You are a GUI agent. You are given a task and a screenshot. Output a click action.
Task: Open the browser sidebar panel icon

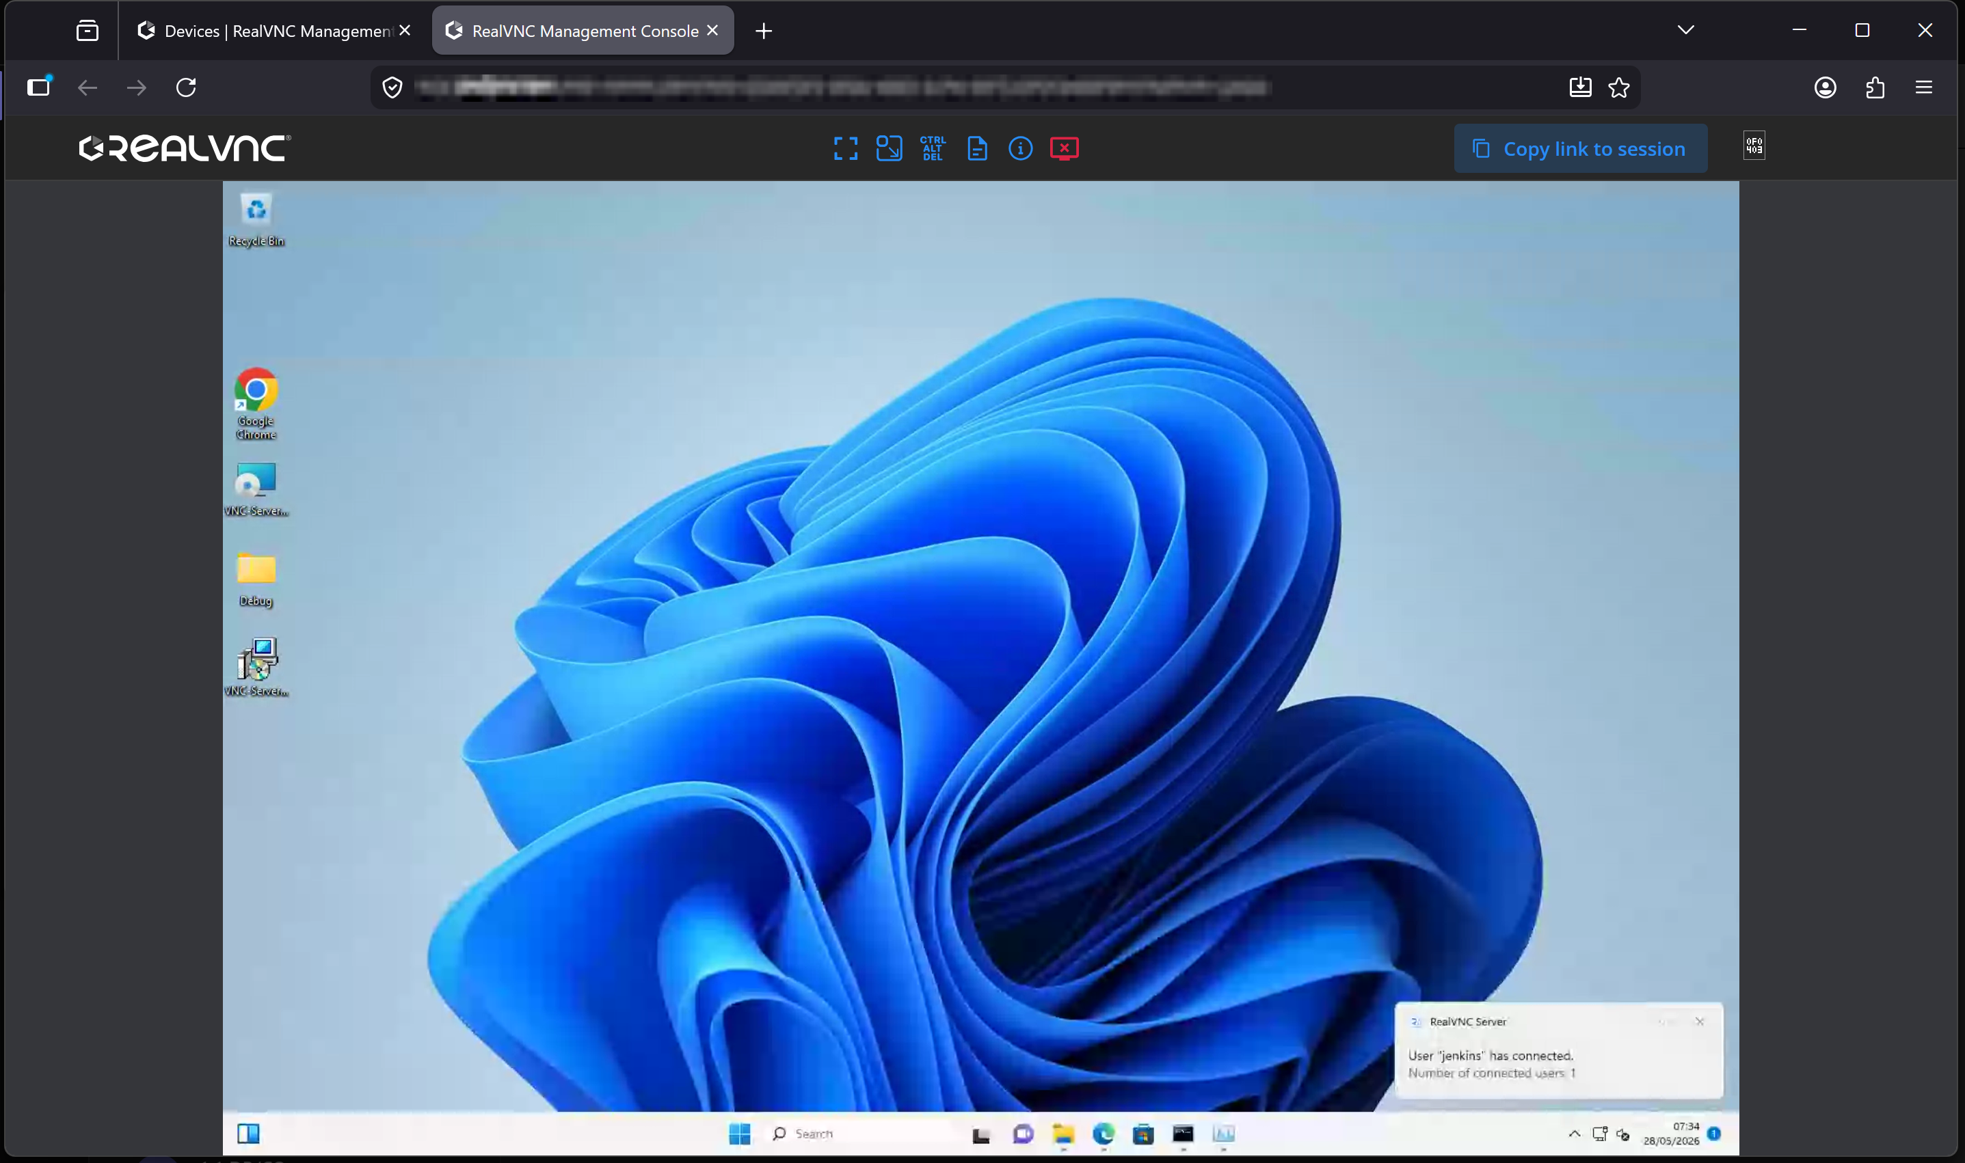pyautogui.click(x=39, y=86)
